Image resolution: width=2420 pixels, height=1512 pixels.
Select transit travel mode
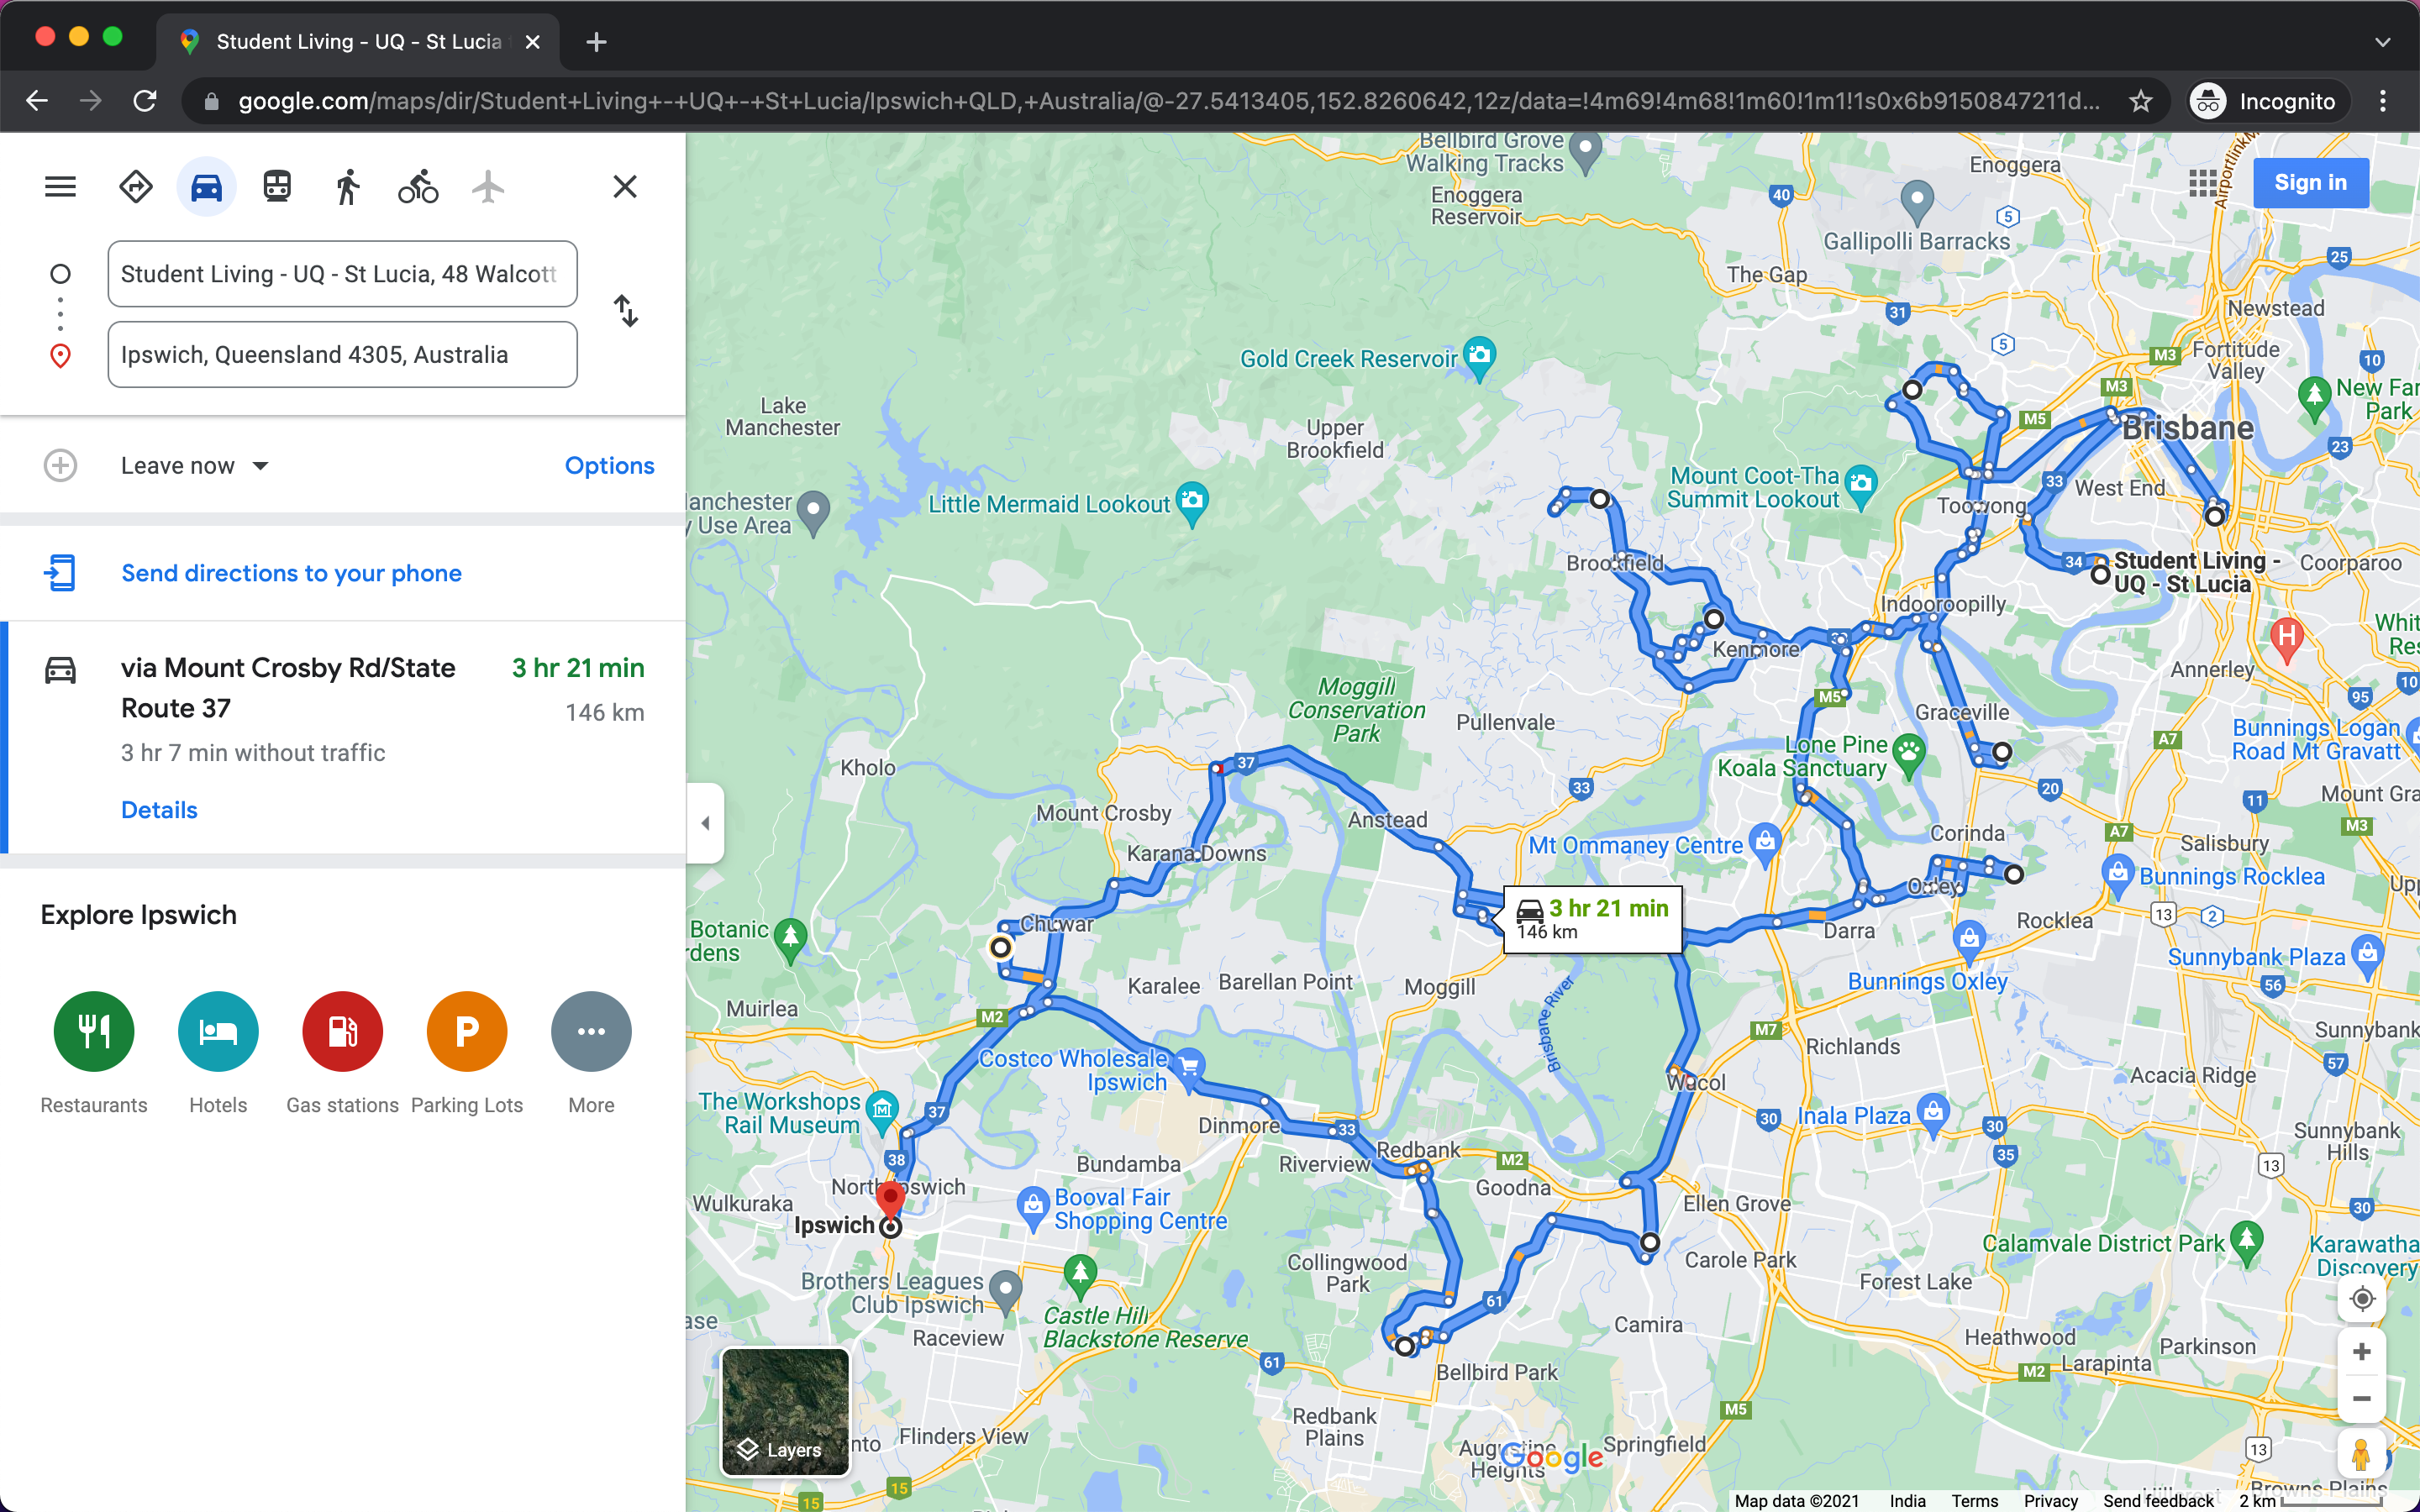pos(277,187)
